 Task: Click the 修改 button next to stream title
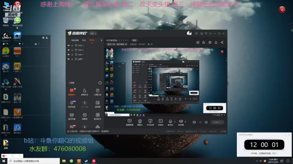click(134, 40)
